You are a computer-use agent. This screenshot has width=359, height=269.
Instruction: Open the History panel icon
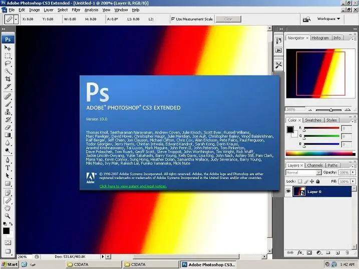pyautogui.click(x=278, y=40)
